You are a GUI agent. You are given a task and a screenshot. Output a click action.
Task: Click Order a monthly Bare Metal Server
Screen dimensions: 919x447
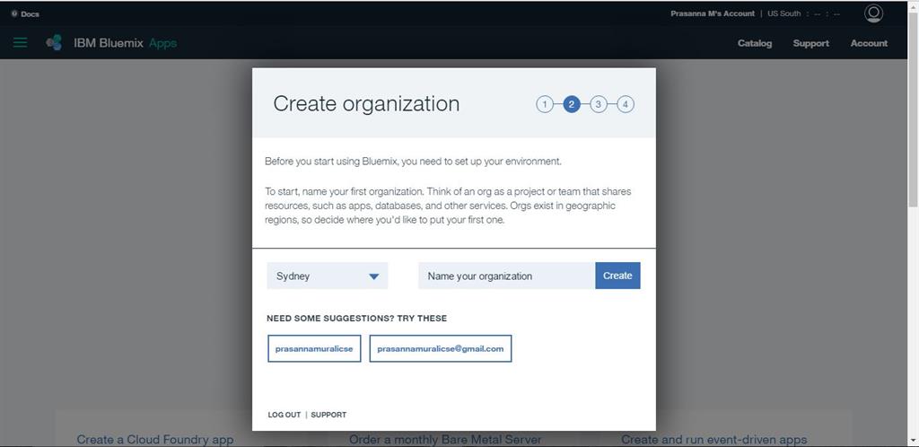click(445, 440)
